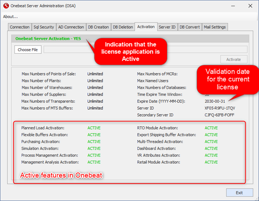Screen dimensions: 259x201
Task: Click ACTIVE status for Planned Load Activation
Action: pyautogui.click(x=94, y=128)
